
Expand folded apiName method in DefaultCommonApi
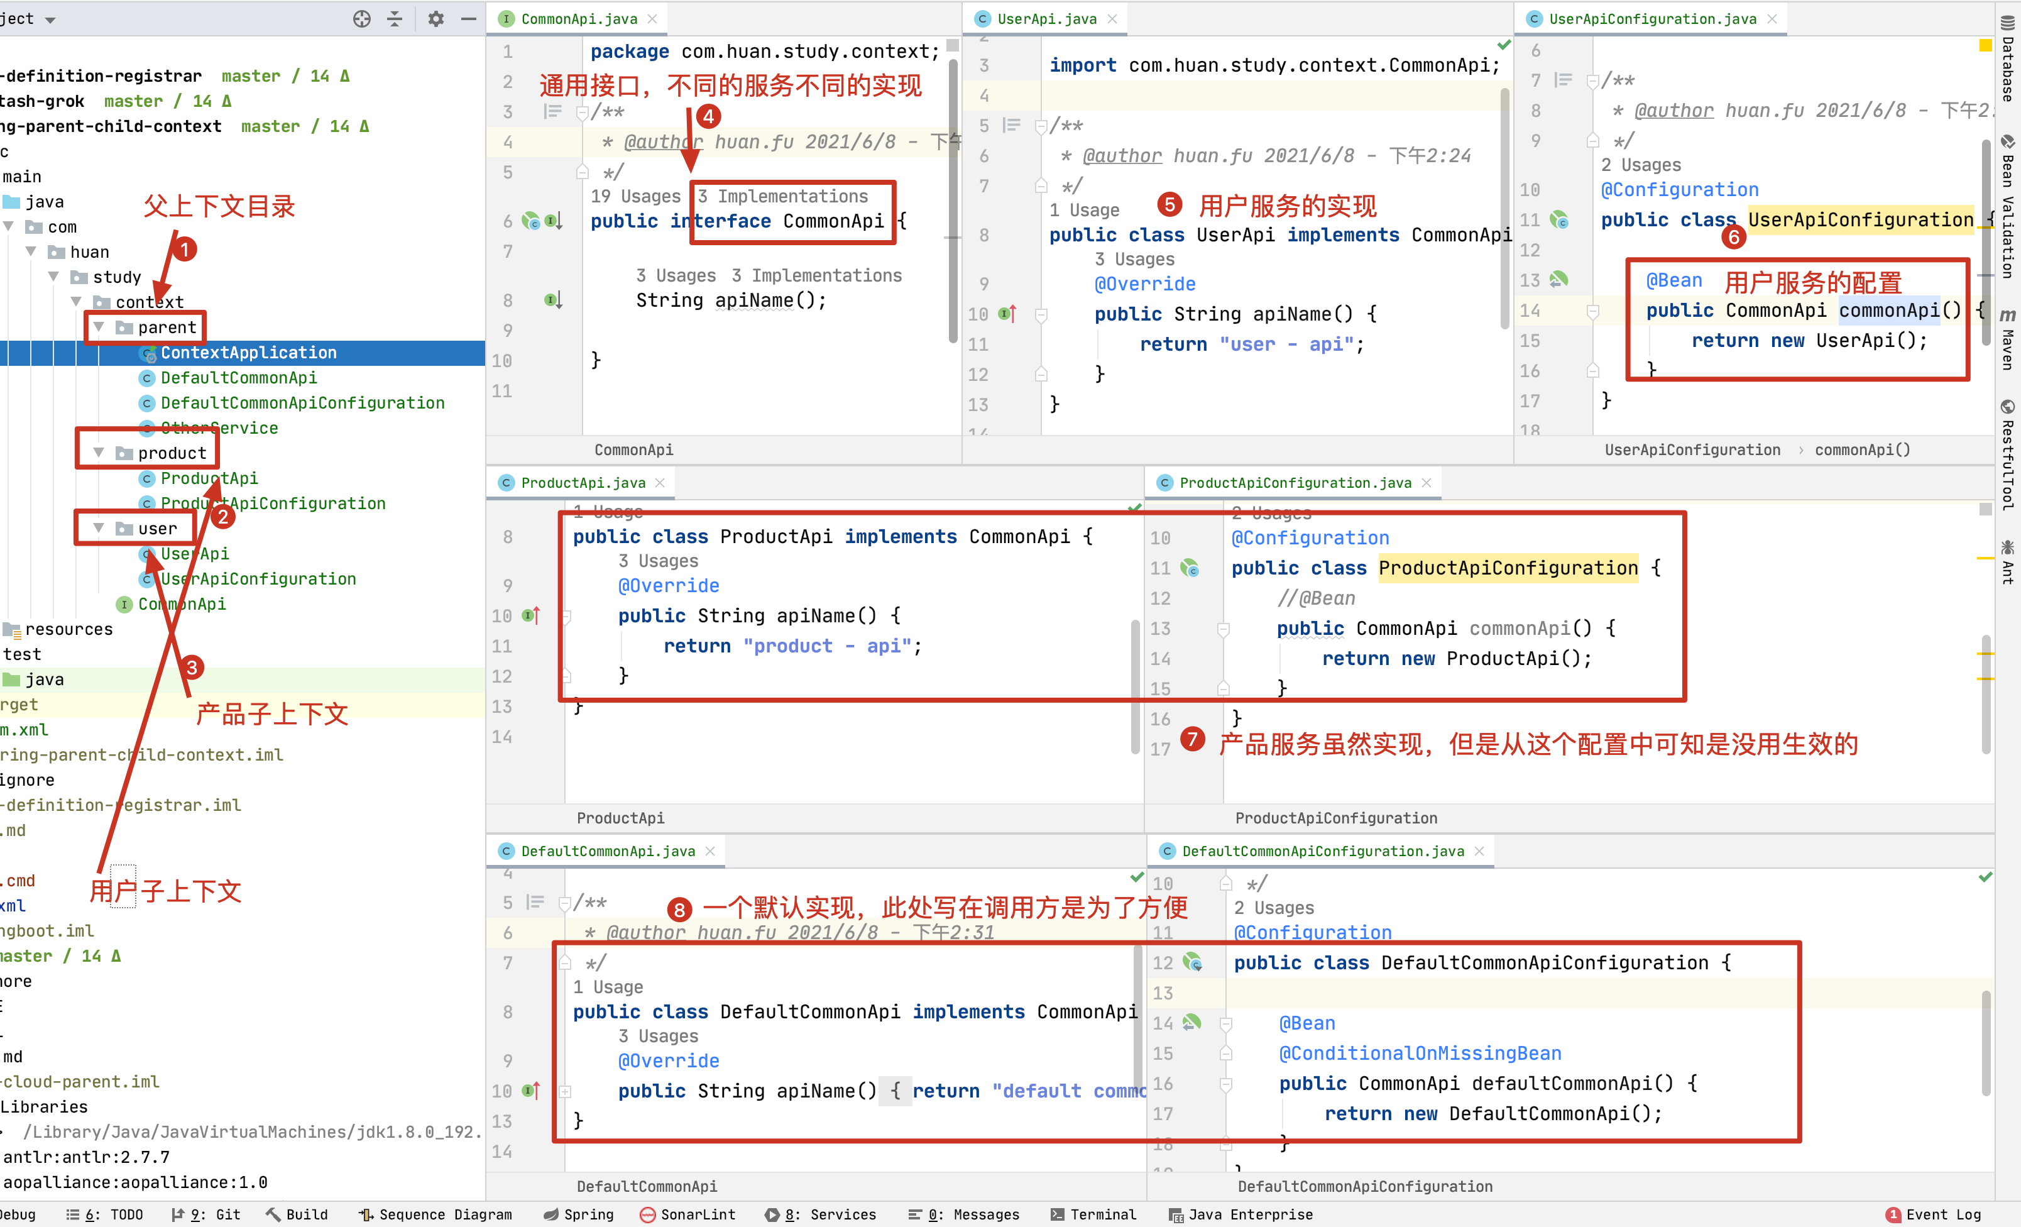click(565, 1091)
